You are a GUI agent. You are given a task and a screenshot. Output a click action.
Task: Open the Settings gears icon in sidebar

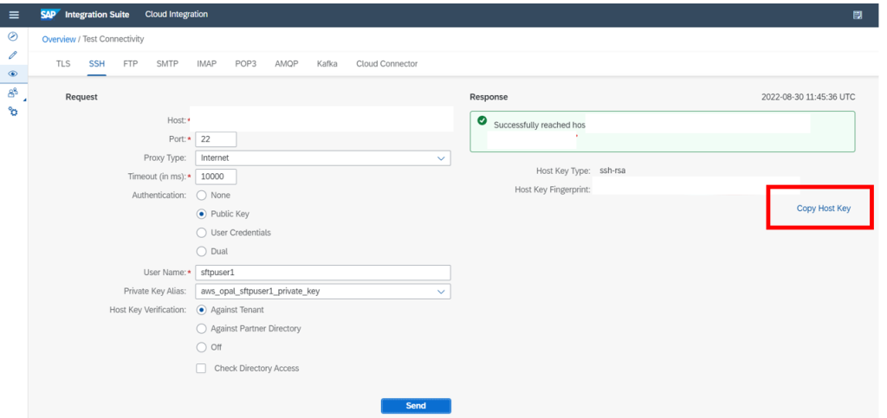click(x=13, y=112)
